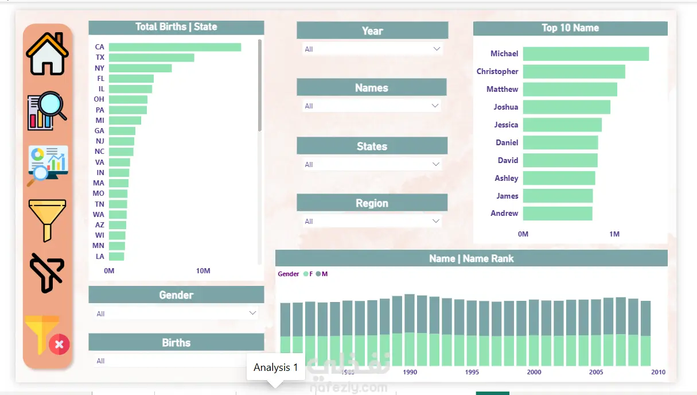
Task: Open the magnifier chart analysis icon
Action: tap(47, 111)
